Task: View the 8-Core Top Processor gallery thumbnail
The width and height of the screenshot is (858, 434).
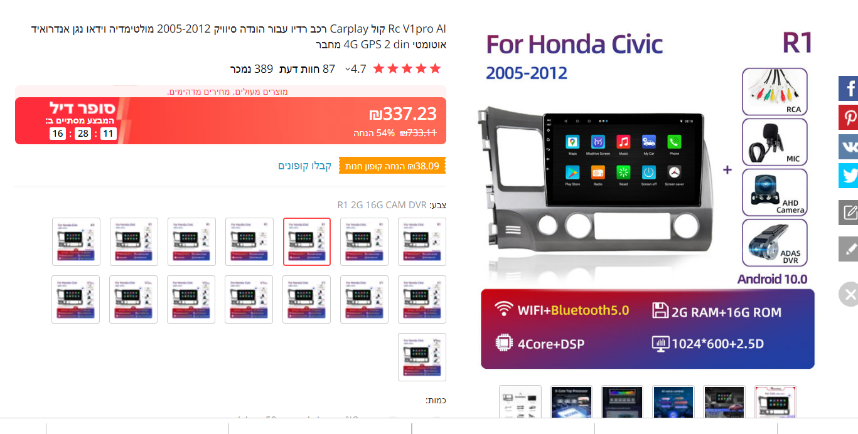Action: (571, 402)
